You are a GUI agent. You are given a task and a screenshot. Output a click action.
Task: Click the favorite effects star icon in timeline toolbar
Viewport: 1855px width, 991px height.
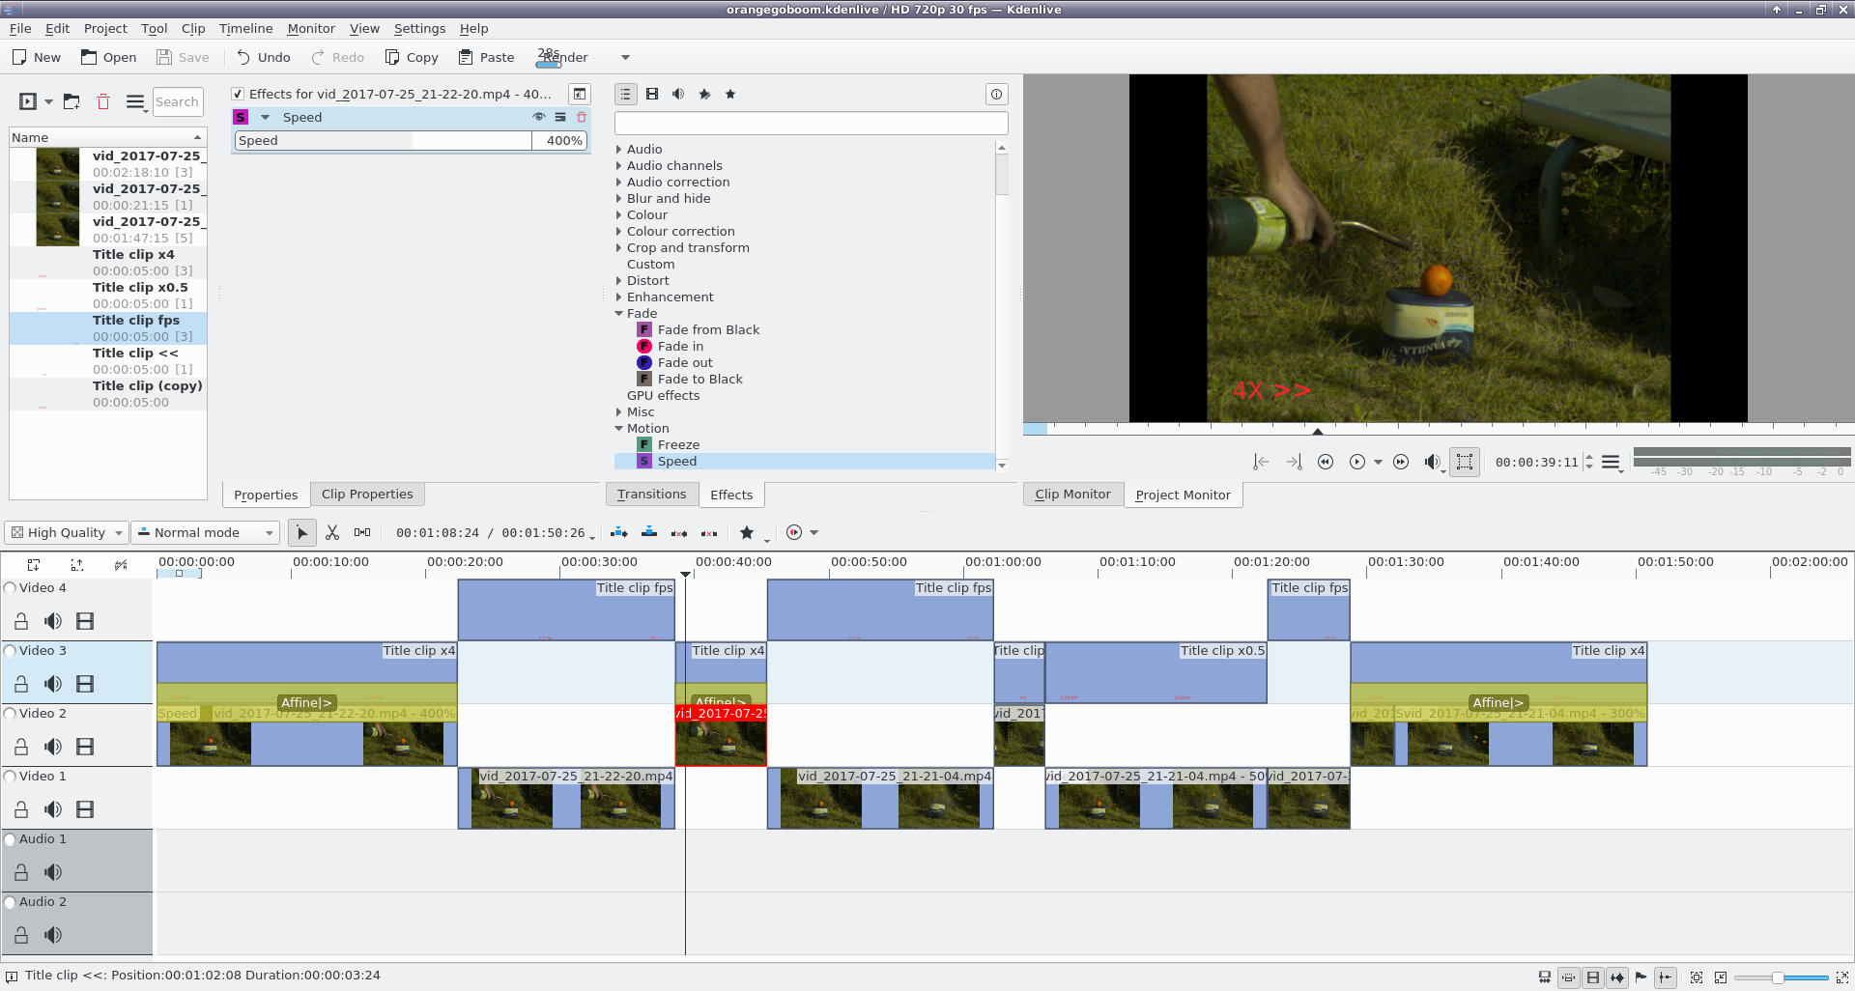747,532
